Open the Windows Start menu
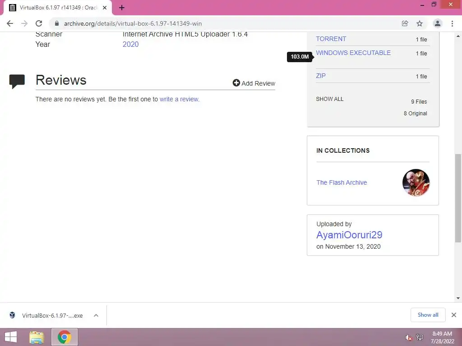Image resolution: width=462 pixels, height=346 pixels. (x=11, y=337)
